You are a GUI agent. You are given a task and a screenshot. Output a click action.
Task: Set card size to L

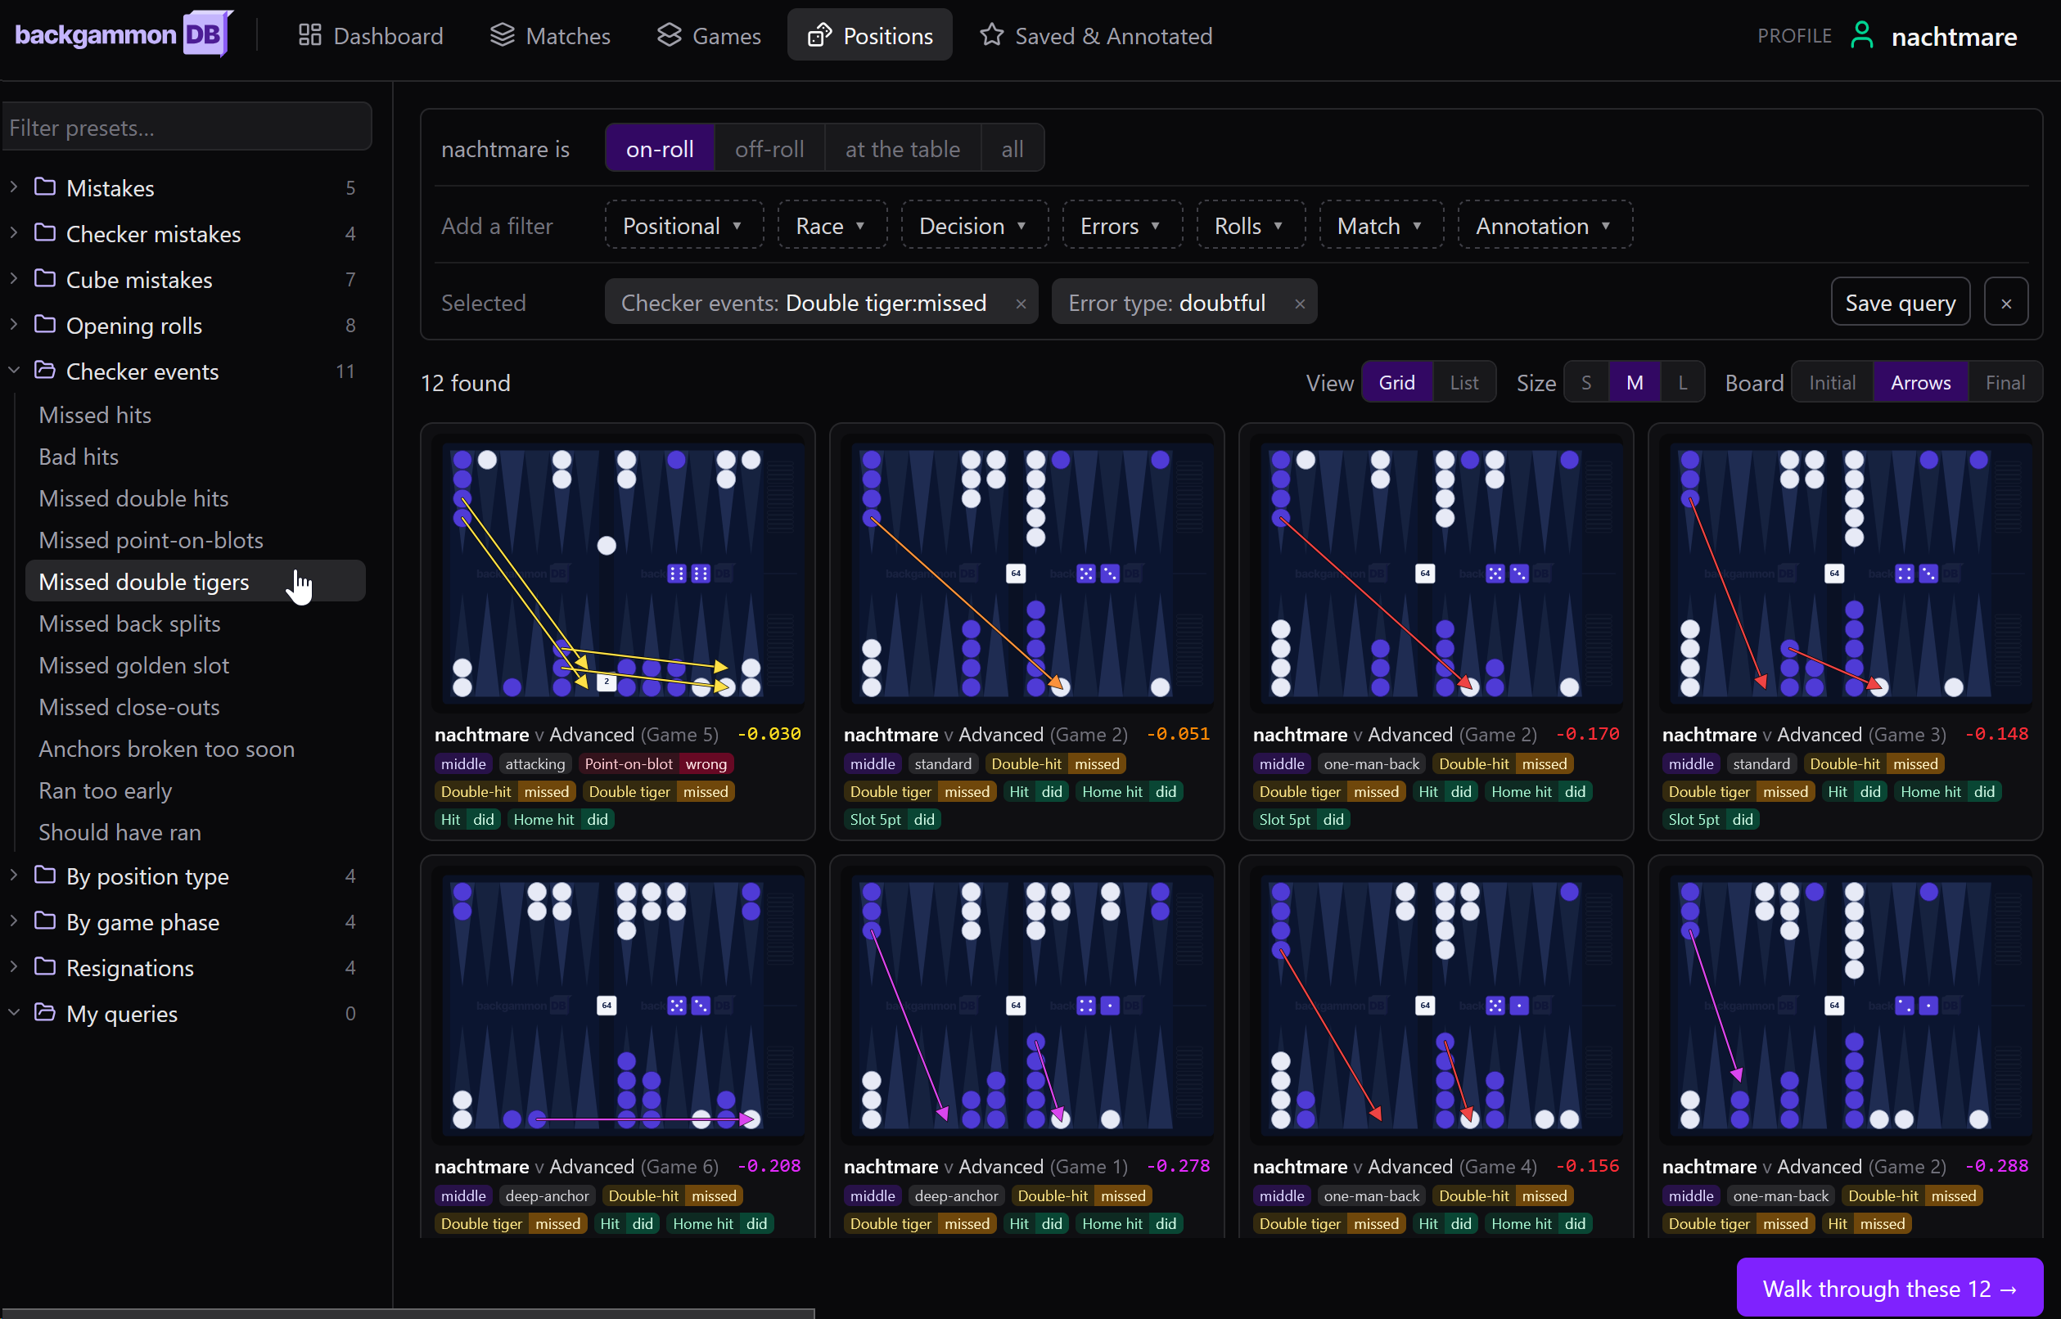point(1682,382)
